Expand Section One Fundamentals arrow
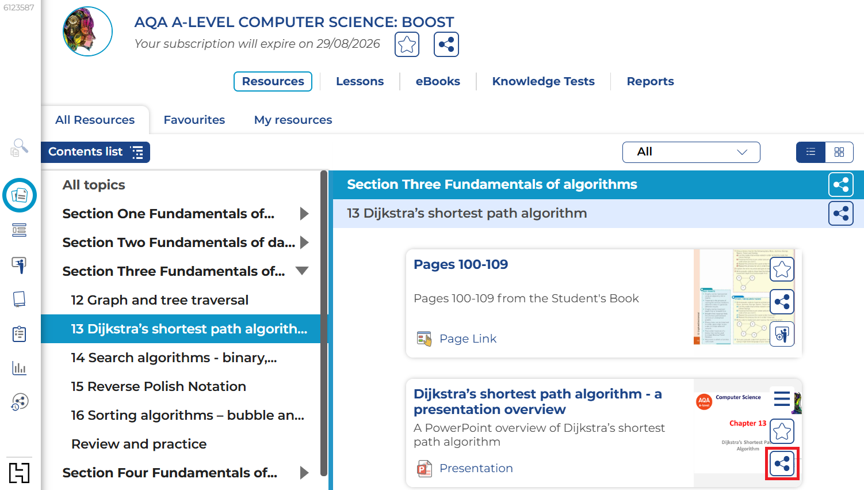864x490 pixels. (304, 214)
